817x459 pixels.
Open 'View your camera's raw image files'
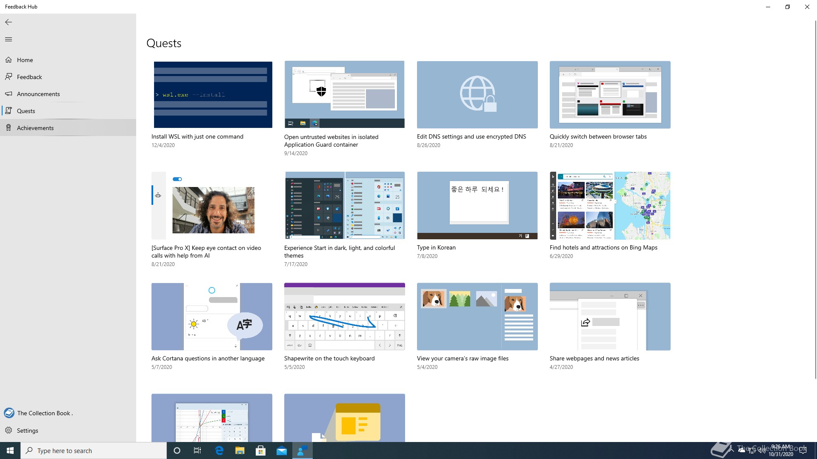pos(463,358)
